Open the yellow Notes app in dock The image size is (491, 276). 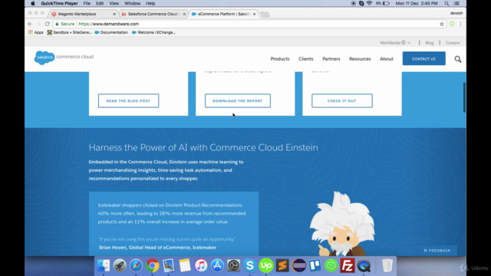(x=185, y=265)
